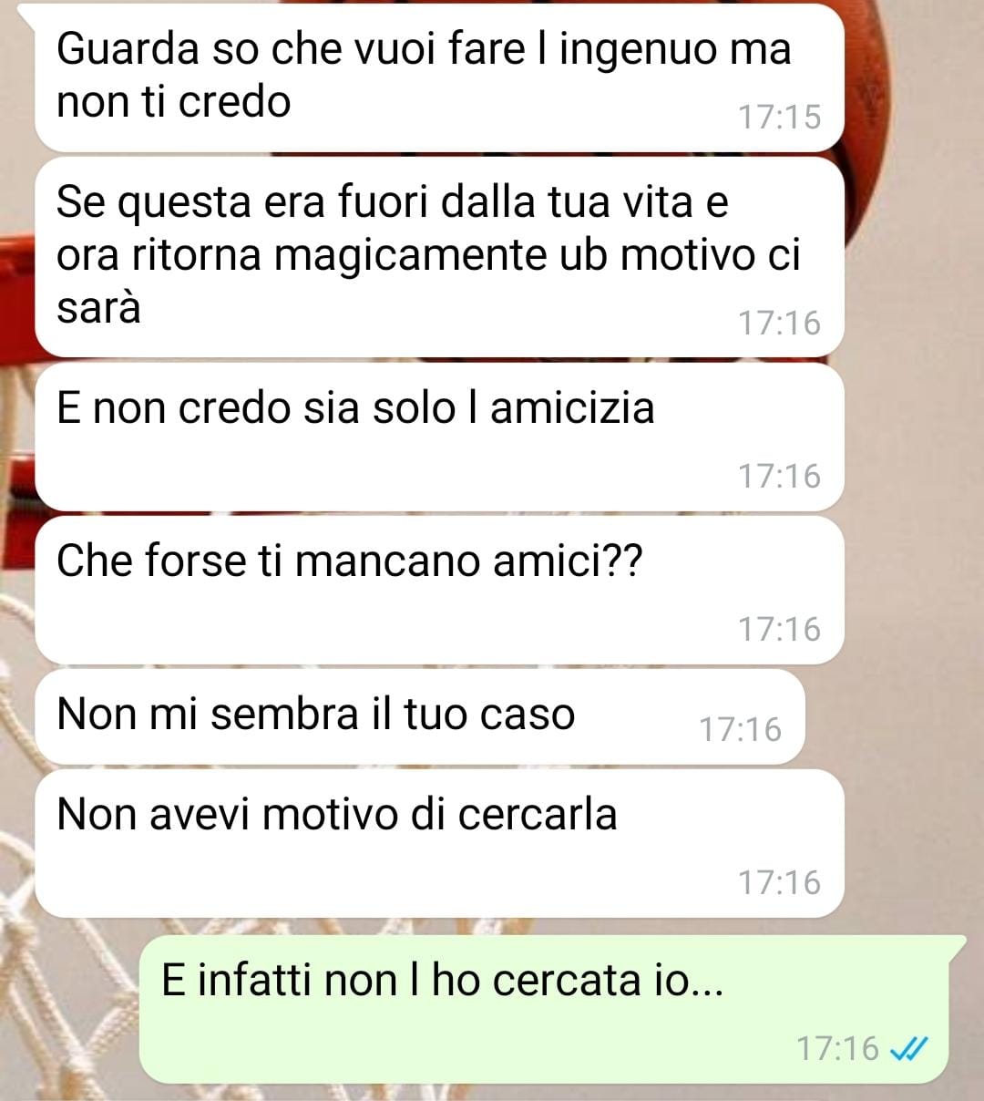
Task: Click the timestamp under "Che forse ti mancano amici??"
Action: pos(779,629)
